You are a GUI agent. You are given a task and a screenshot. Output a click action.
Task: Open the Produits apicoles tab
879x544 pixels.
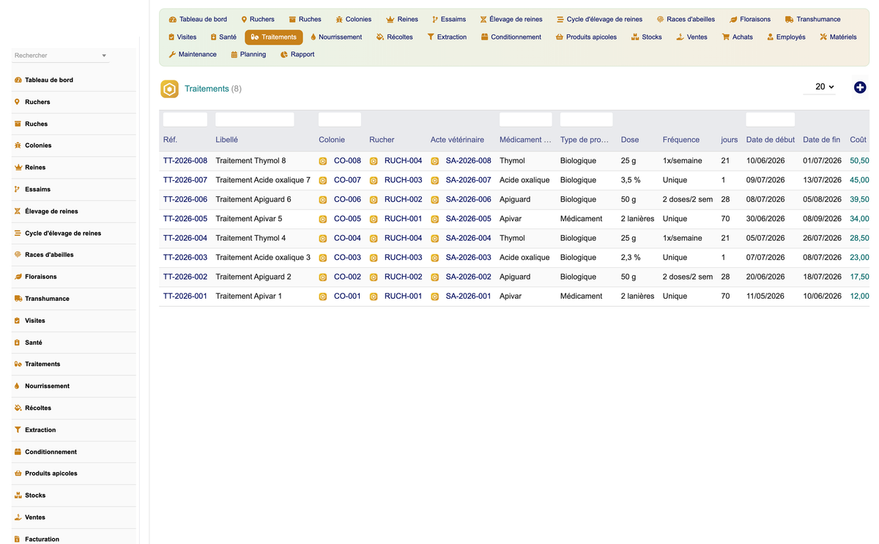tap(586, 37)
